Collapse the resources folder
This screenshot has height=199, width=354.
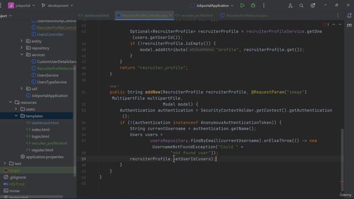[11, 102]
